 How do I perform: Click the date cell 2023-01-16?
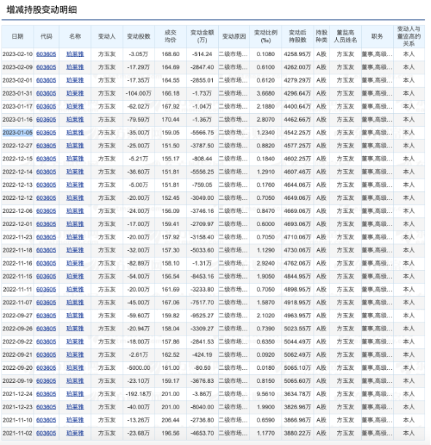point(18,120)
